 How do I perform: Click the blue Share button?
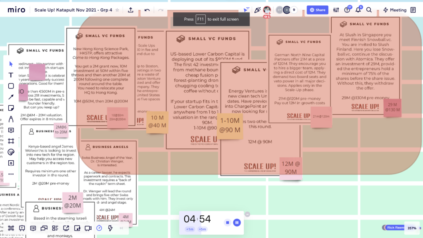tap(318, 10)
